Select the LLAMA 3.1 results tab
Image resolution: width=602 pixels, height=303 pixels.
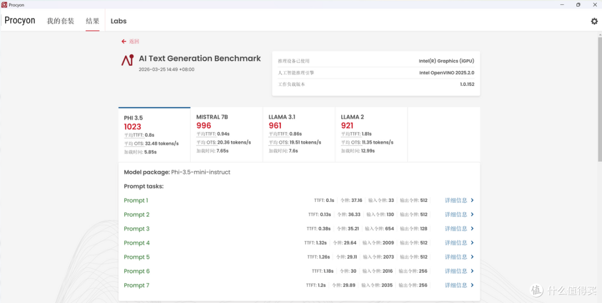pos(299,134)
